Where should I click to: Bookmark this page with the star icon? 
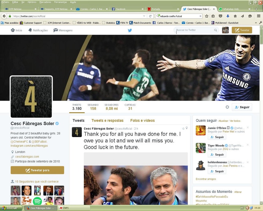click(x=207, y=16)
